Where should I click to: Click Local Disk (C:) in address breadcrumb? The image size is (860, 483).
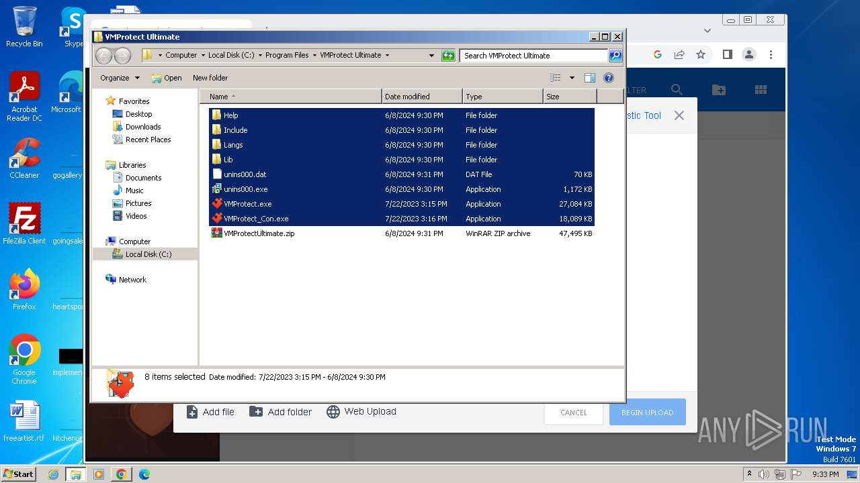(x=231, y=56)
